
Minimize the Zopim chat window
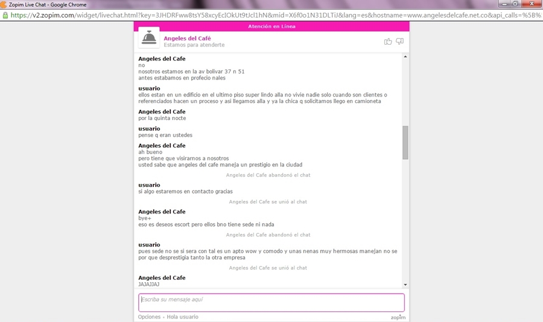502,4
